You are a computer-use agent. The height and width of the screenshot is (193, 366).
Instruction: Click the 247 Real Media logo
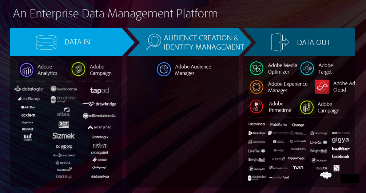tap(64, 124)
